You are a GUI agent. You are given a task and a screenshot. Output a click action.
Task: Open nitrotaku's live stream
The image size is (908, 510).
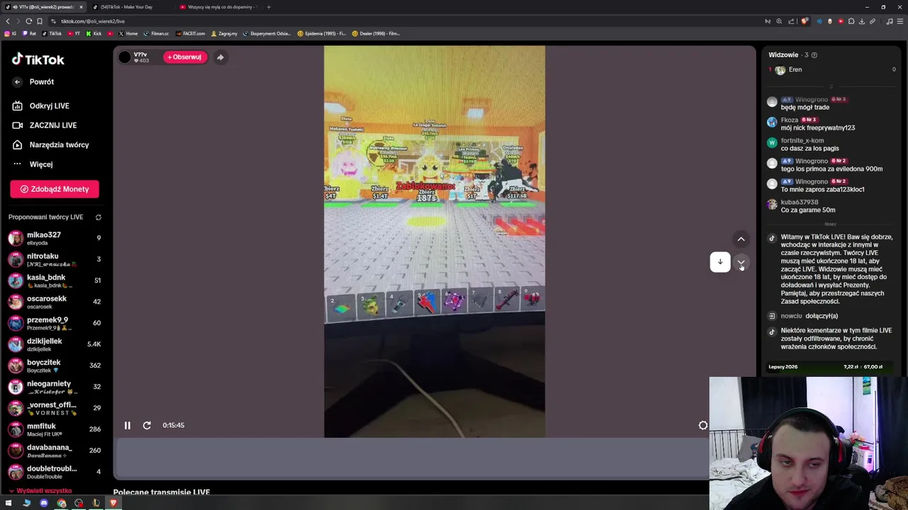point(55,259)
